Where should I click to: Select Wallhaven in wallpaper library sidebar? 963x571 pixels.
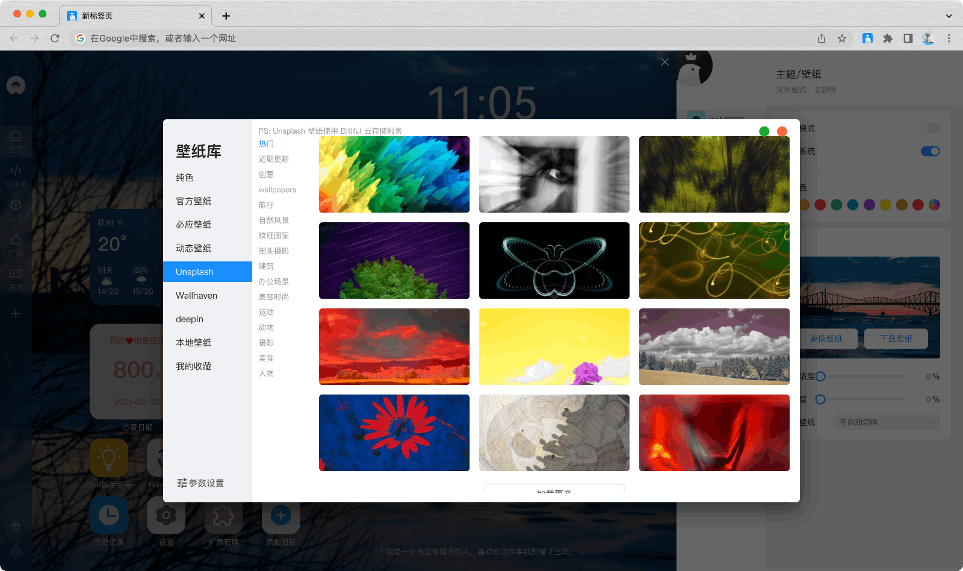tap(196, 296)
